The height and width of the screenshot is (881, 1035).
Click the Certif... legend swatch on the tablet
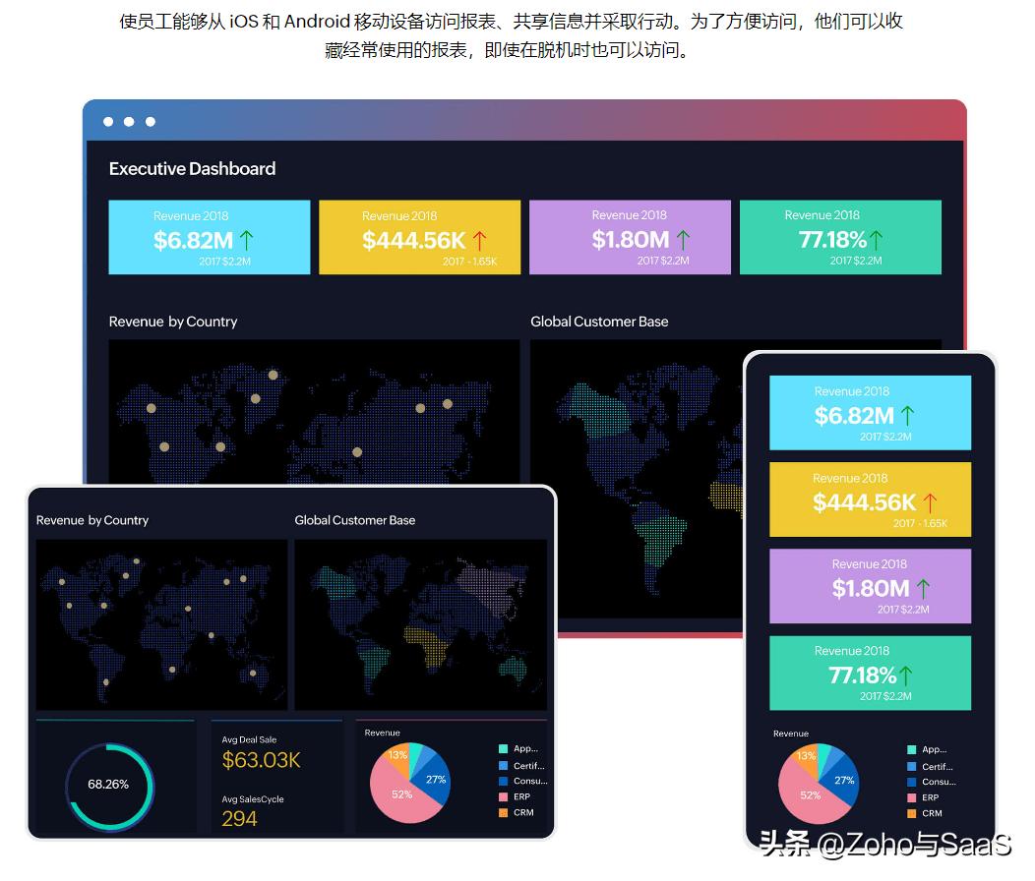click(x=503, y=766)
